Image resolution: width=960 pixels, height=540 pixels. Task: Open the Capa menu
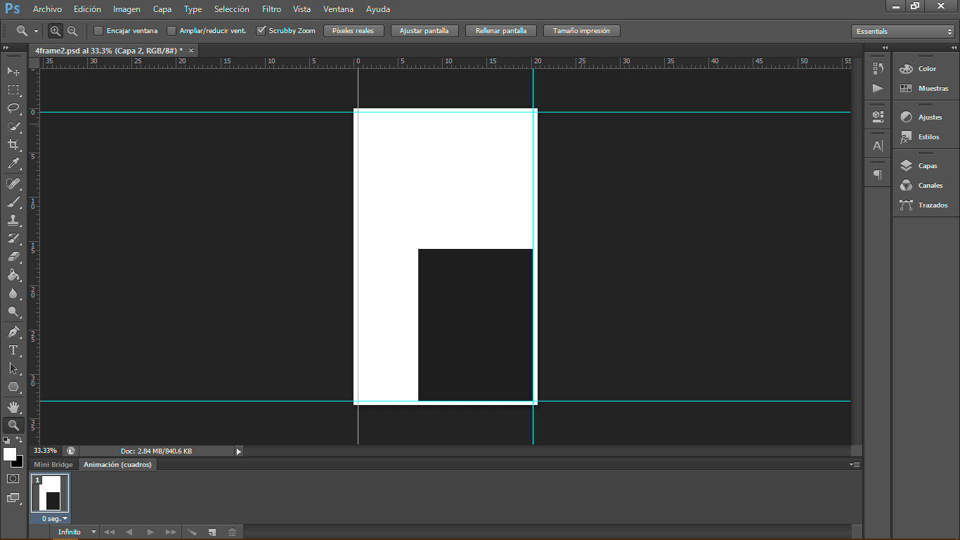[x=162, y=9]
